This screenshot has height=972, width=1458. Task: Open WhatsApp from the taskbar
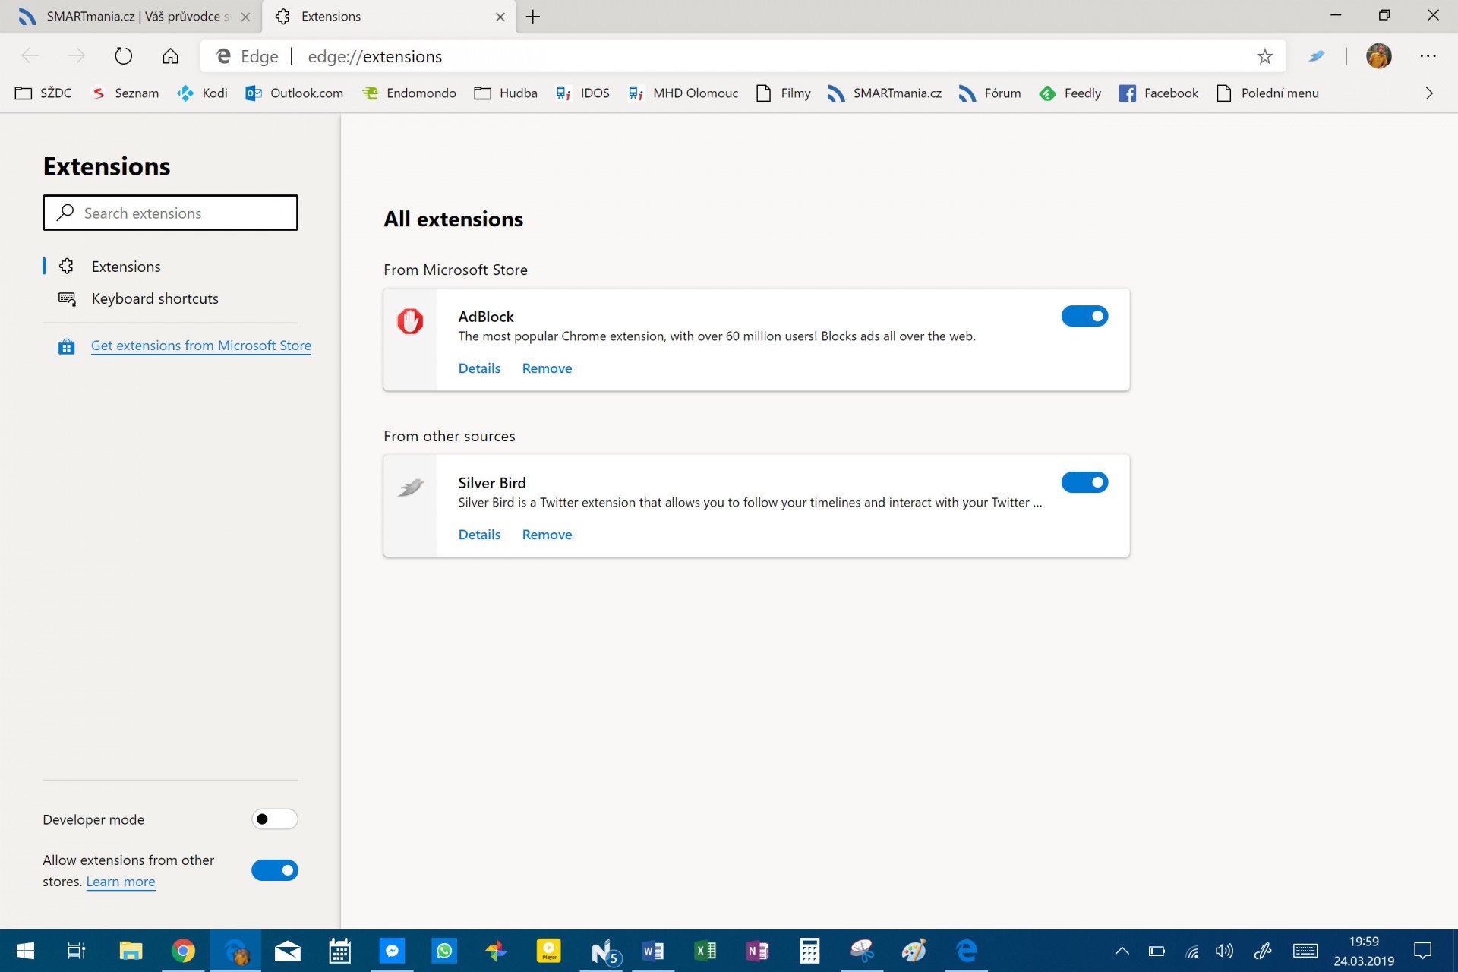pos(444,951)
